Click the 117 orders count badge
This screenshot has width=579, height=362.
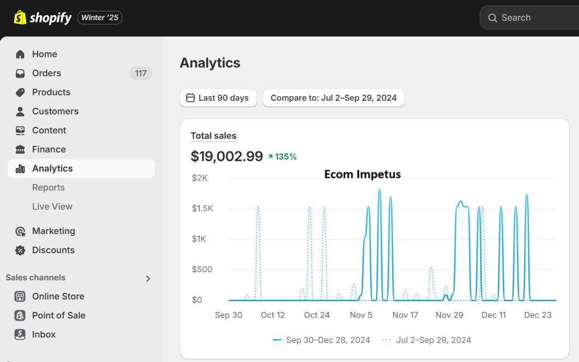click(141, 73)
